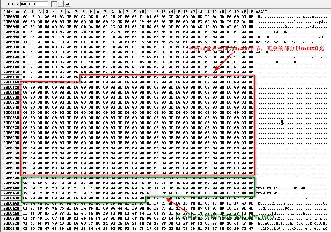Select address row 8000140
331x232 pixels.
coord(11,67)
